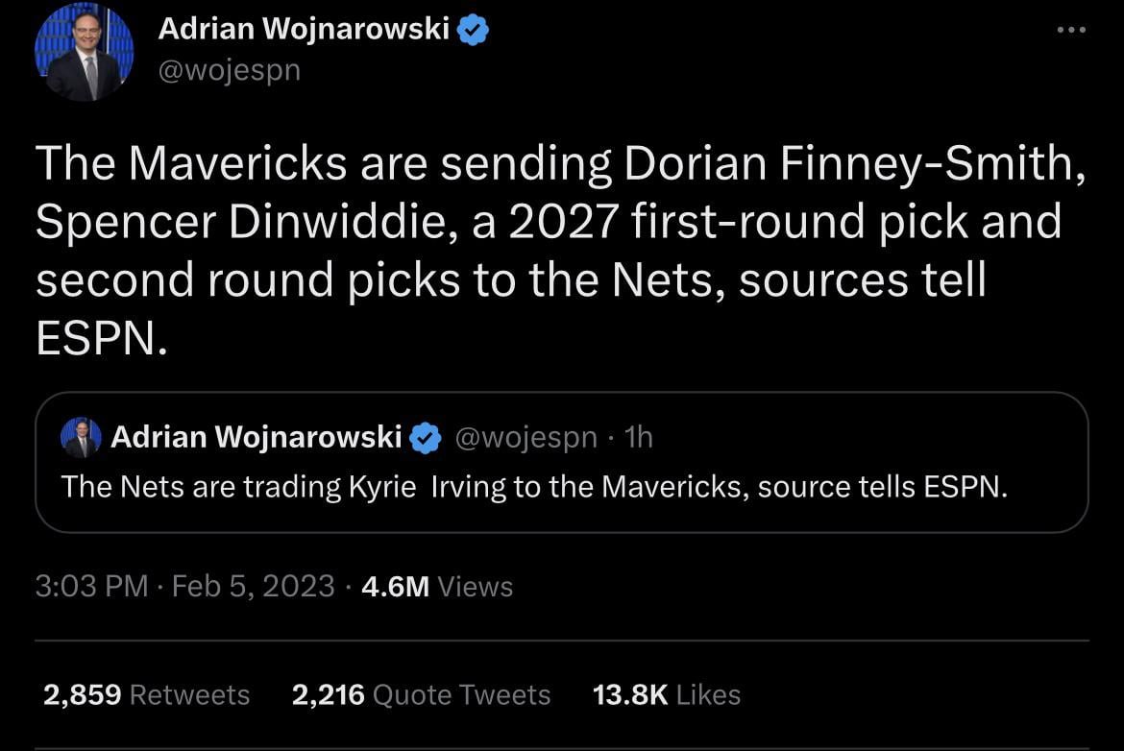Open the 2,216 Quote Tweets list
1124x751 pixels.
point(421,694)
